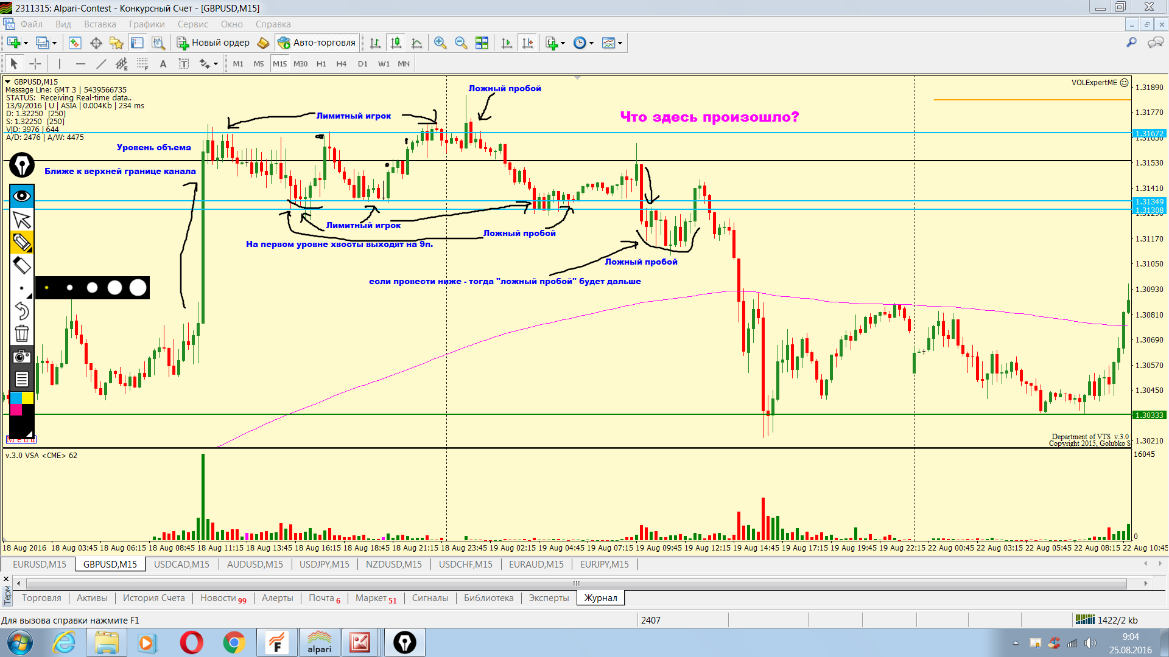
Task: Toggle drawing visibility with the eye icon
Action: pyautogui.click(x=22, y=196)
